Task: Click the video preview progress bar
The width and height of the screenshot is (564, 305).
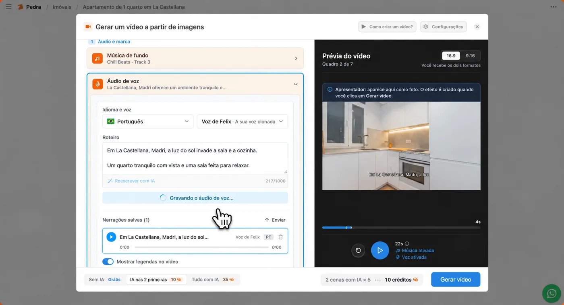Action: [x=401, y=227]
